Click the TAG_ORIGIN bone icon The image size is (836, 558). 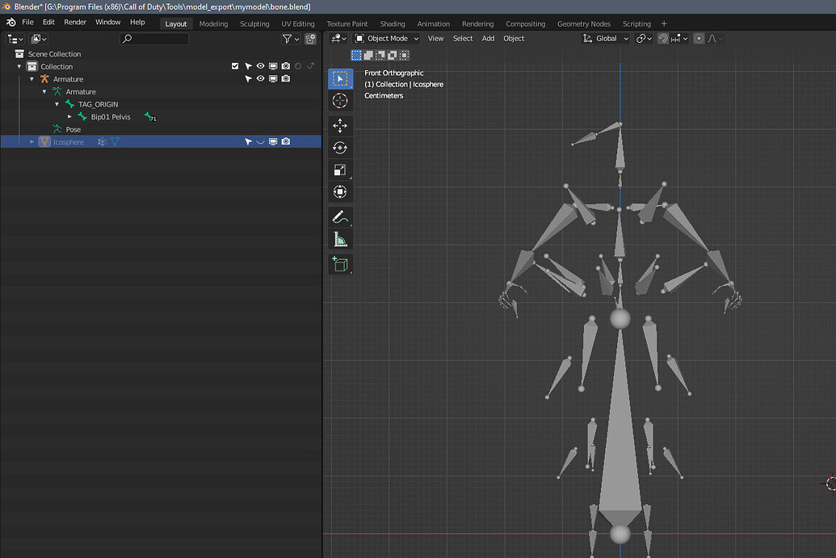click(69, 104)
